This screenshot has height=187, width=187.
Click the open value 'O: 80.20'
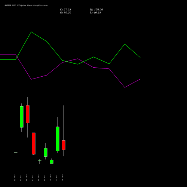(x=65, y=13)
